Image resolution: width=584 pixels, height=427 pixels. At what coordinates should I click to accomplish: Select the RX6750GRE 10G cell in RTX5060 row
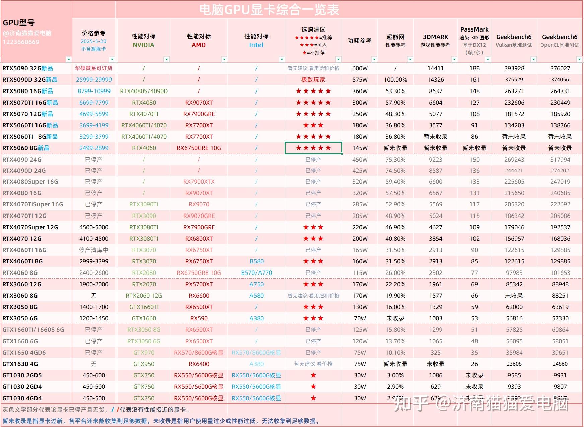pos(199,148)
